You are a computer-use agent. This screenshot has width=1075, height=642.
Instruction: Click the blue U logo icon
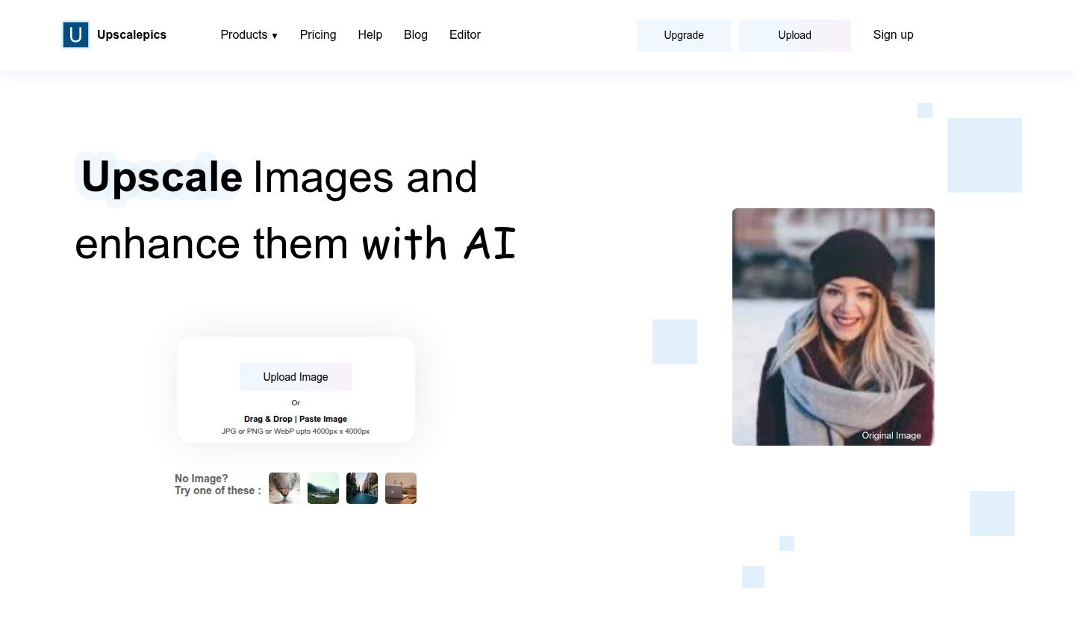(75, 35)
